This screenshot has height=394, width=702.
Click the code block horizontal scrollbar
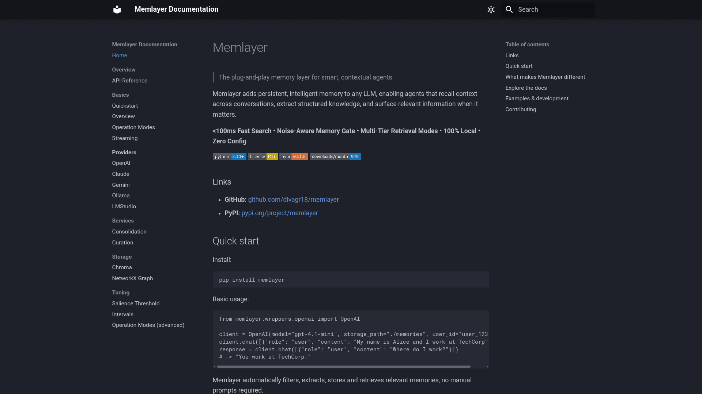pyautogui.click(x=344, y=367)
